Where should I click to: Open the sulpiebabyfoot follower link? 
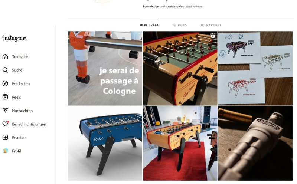point(175,6)
